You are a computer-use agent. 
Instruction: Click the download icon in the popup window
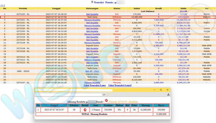click(x=168, y=94)
